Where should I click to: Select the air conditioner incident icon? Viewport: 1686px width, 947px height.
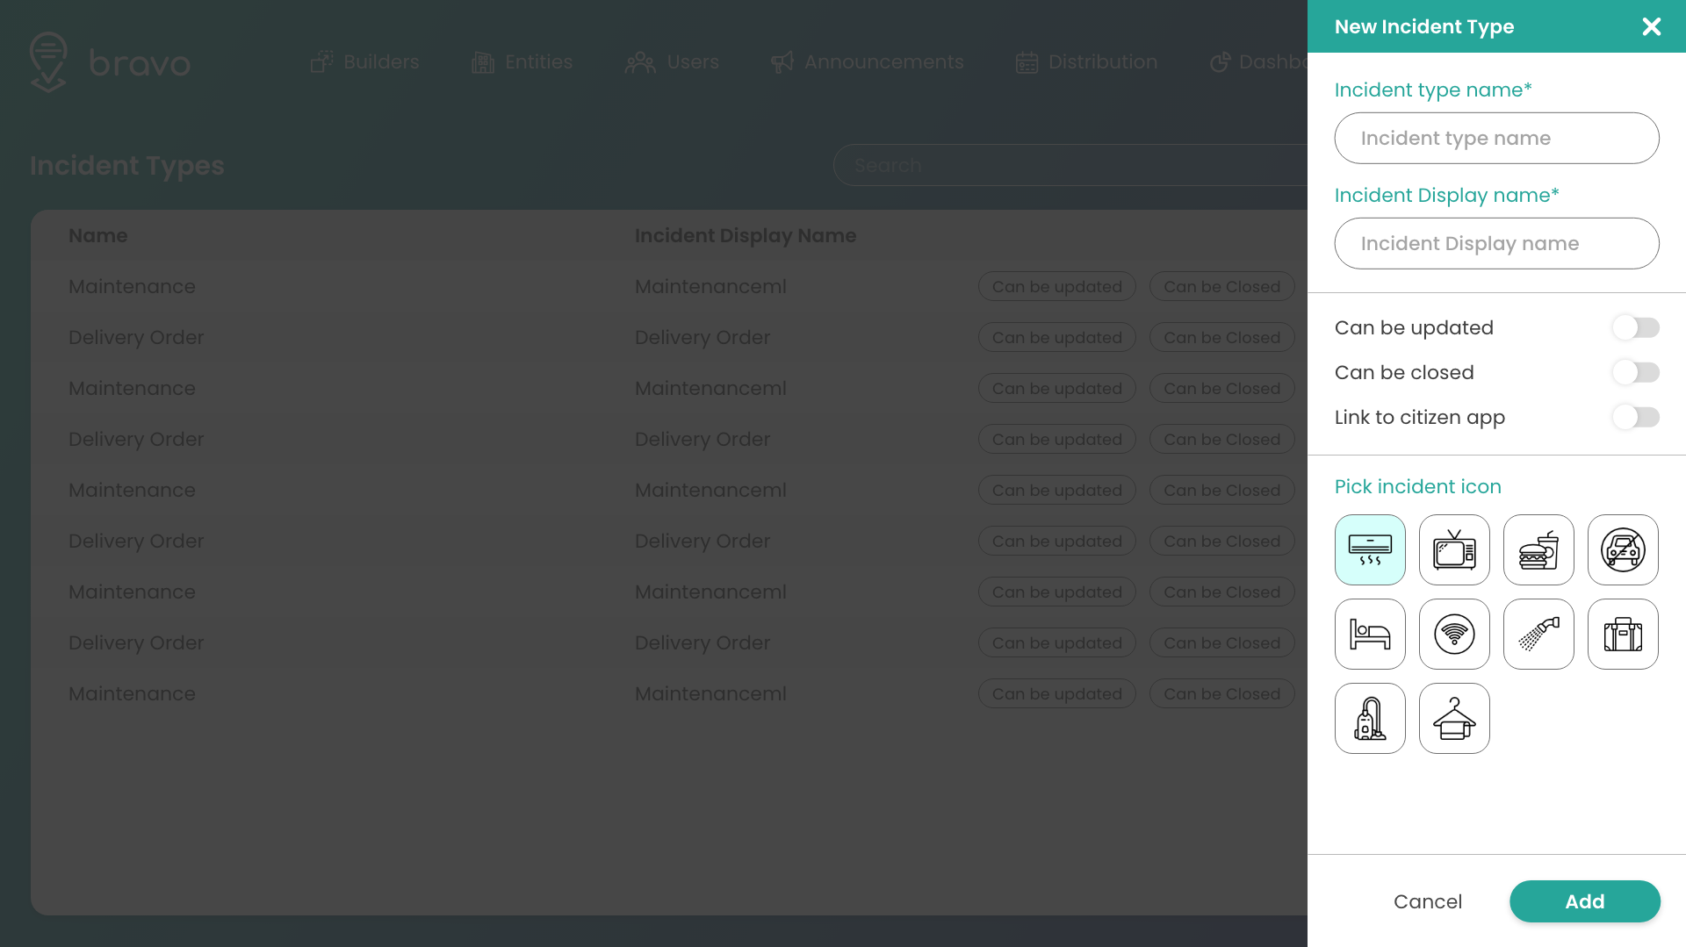point(1370,549)
